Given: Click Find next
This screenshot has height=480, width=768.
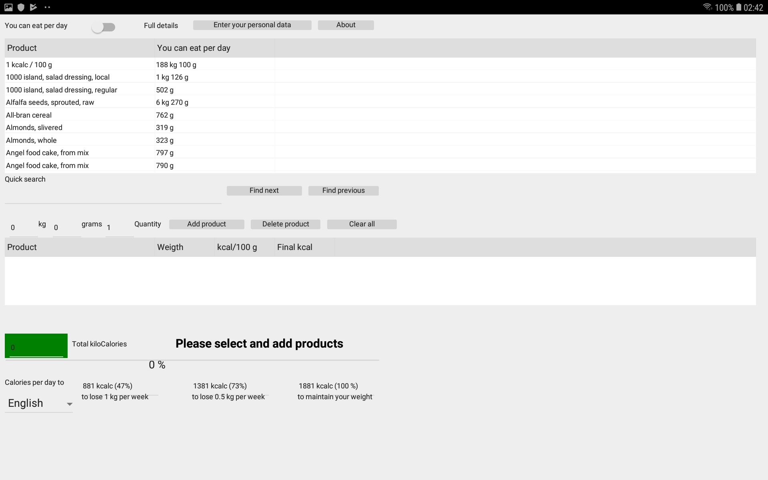Looking at the screenshot, I should pos(264,190).
